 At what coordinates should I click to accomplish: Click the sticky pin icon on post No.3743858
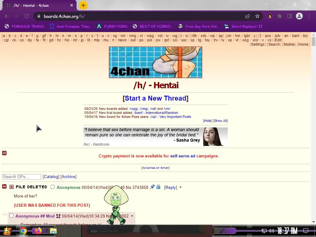(152, 187)
